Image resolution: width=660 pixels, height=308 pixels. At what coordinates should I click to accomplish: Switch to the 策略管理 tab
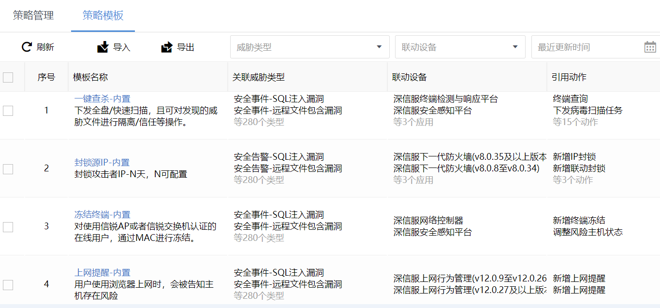pyautogui.click(x=33, y=15)
